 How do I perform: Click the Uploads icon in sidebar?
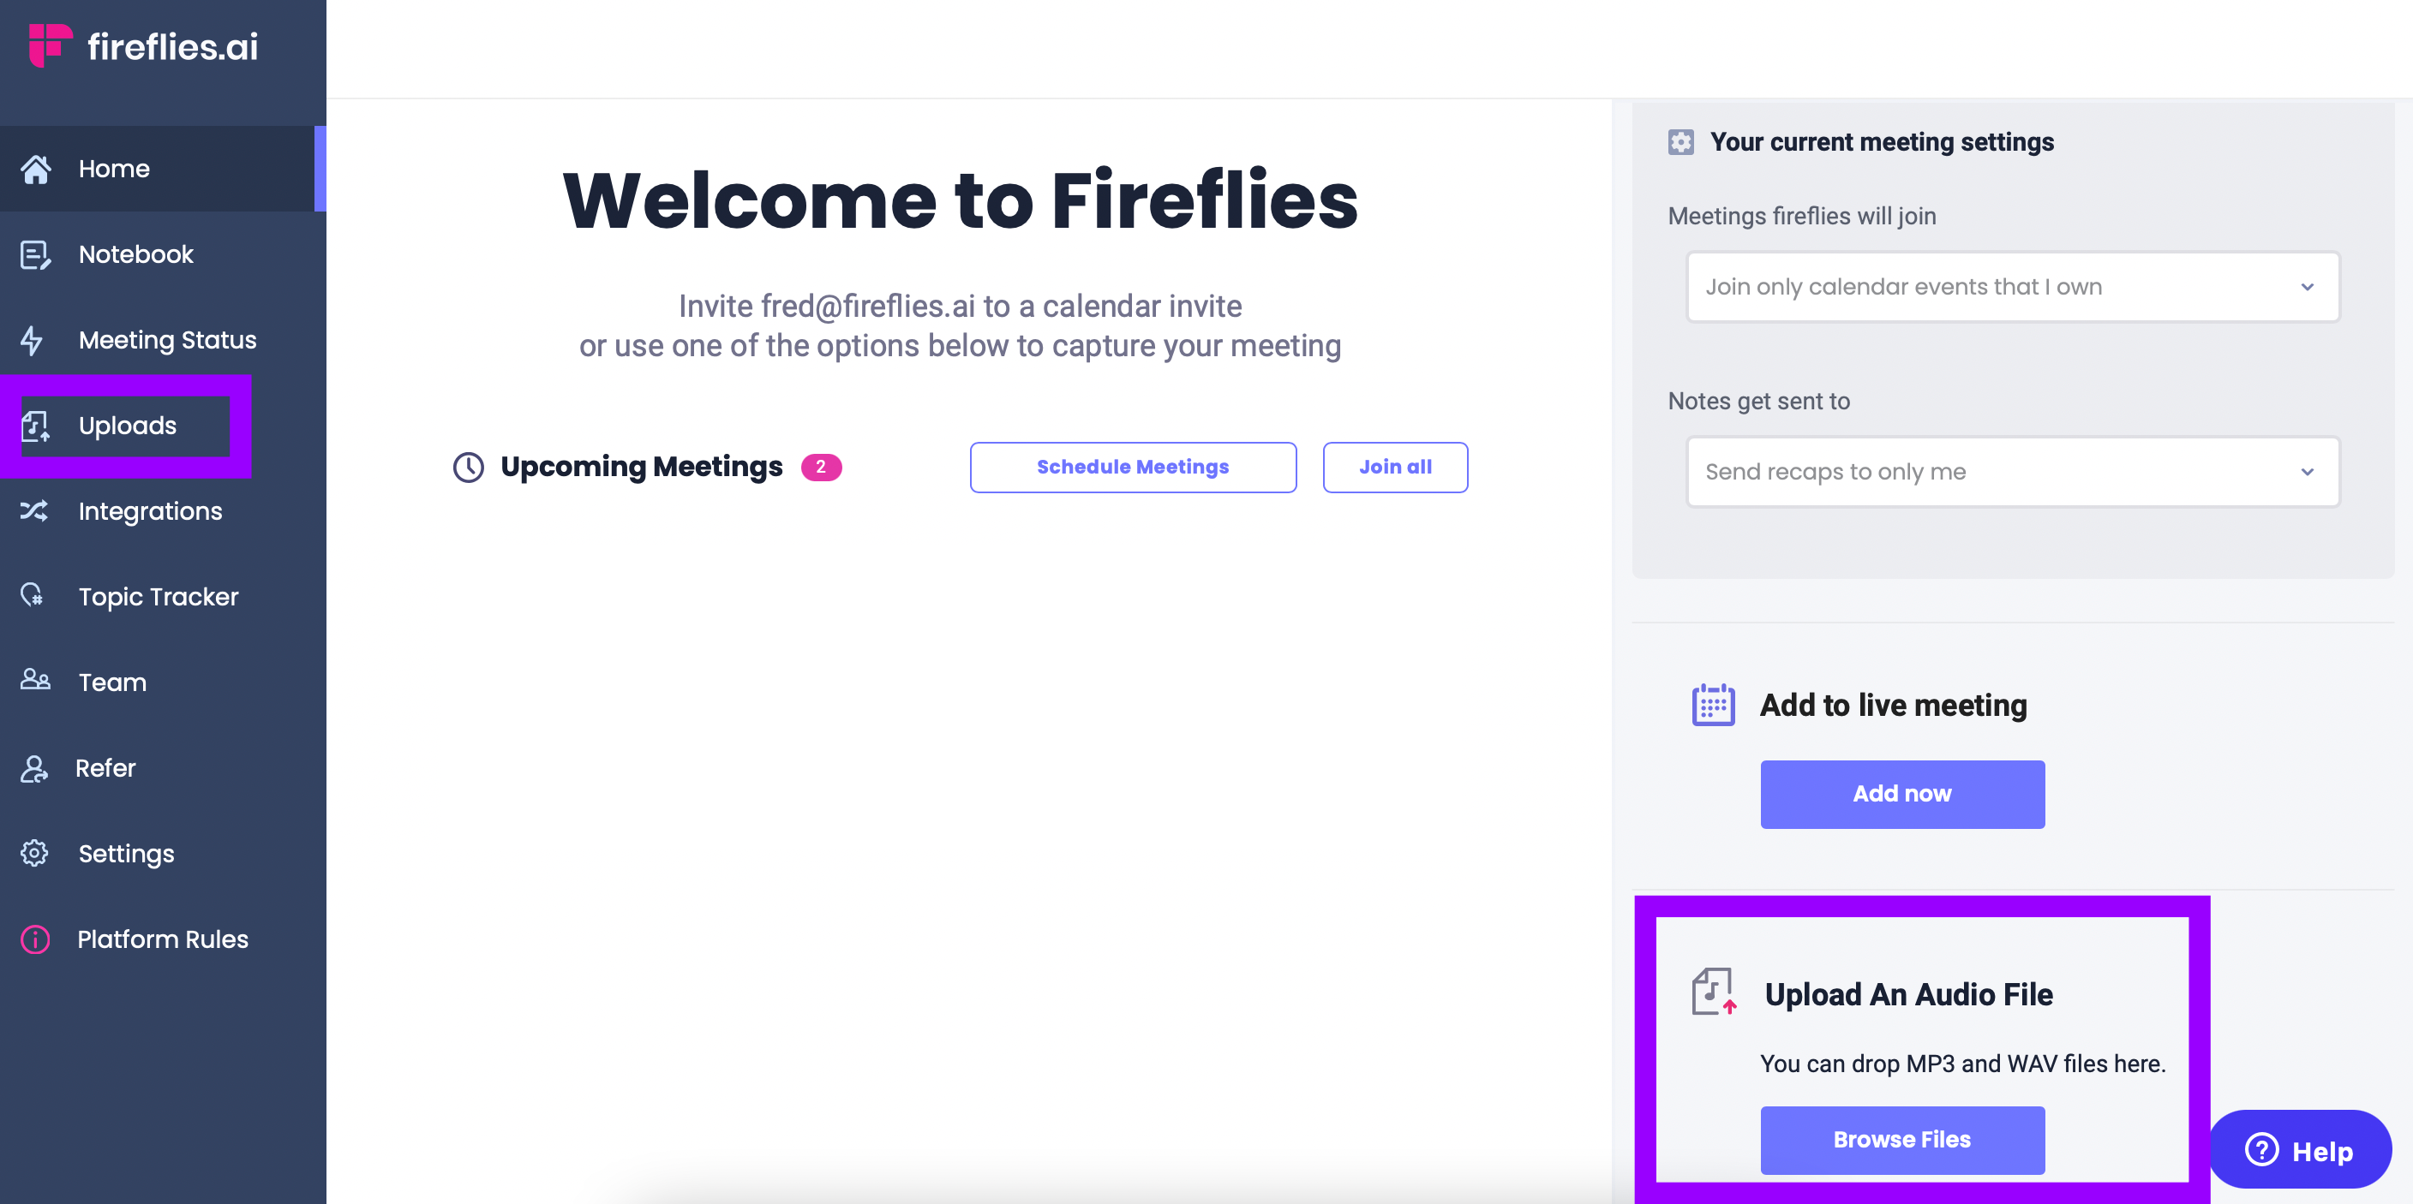click(39, 425)
